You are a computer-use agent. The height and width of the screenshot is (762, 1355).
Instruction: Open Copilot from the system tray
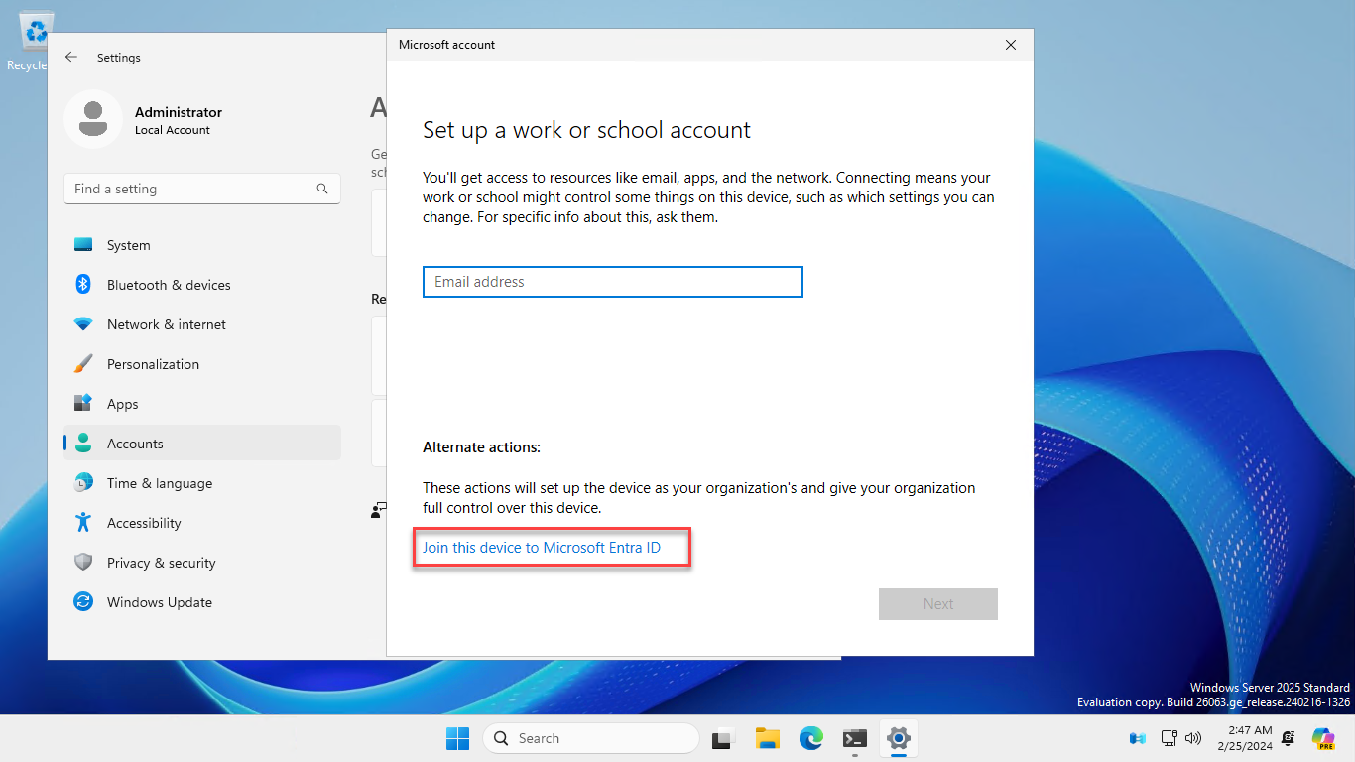1323,738
